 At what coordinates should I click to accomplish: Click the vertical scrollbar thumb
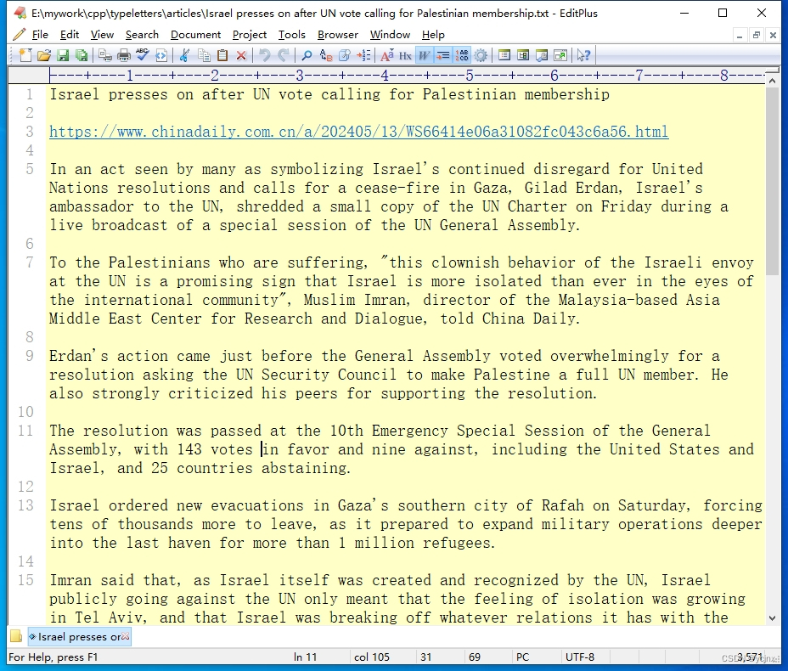[x=773, y=181]
